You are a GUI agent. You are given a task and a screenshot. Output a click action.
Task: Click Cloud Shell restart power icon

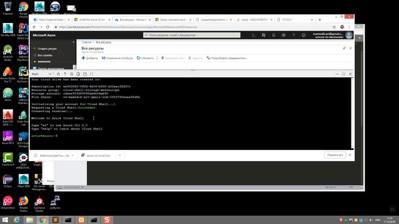pos(58,74)
